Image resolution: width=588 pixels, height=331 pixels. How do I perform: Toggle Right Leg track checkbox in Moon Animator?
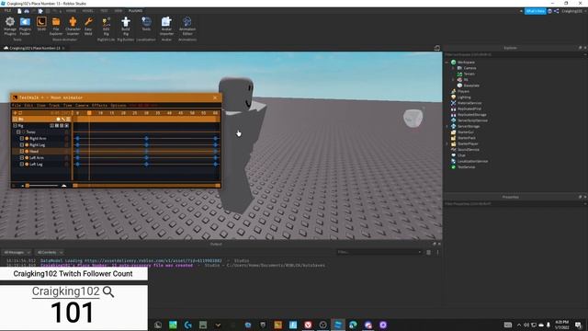point(22,145)
